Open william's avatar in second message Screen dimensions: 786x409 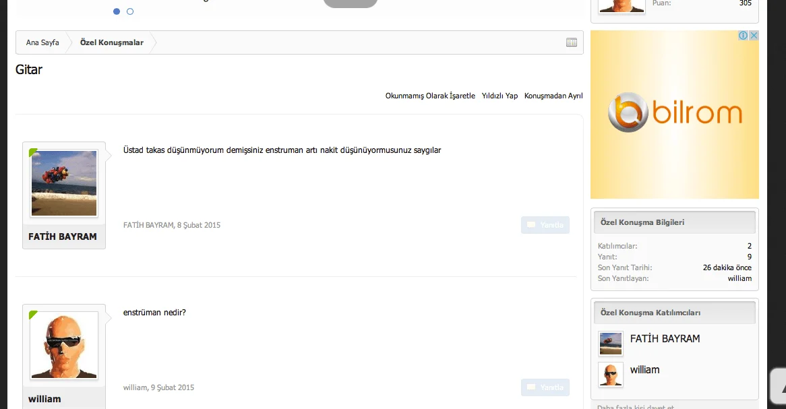tap(64, 345)
